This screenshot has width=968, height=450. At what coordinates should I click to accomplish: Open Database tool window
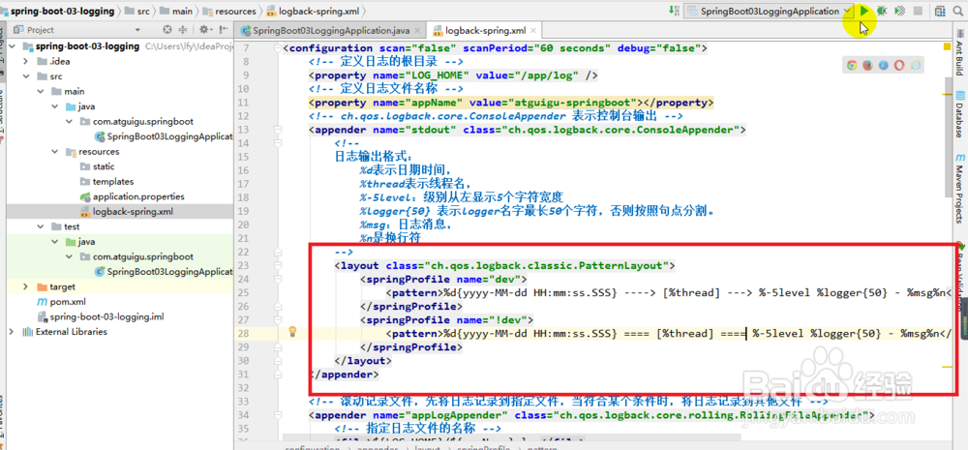(x=960, y=113)
